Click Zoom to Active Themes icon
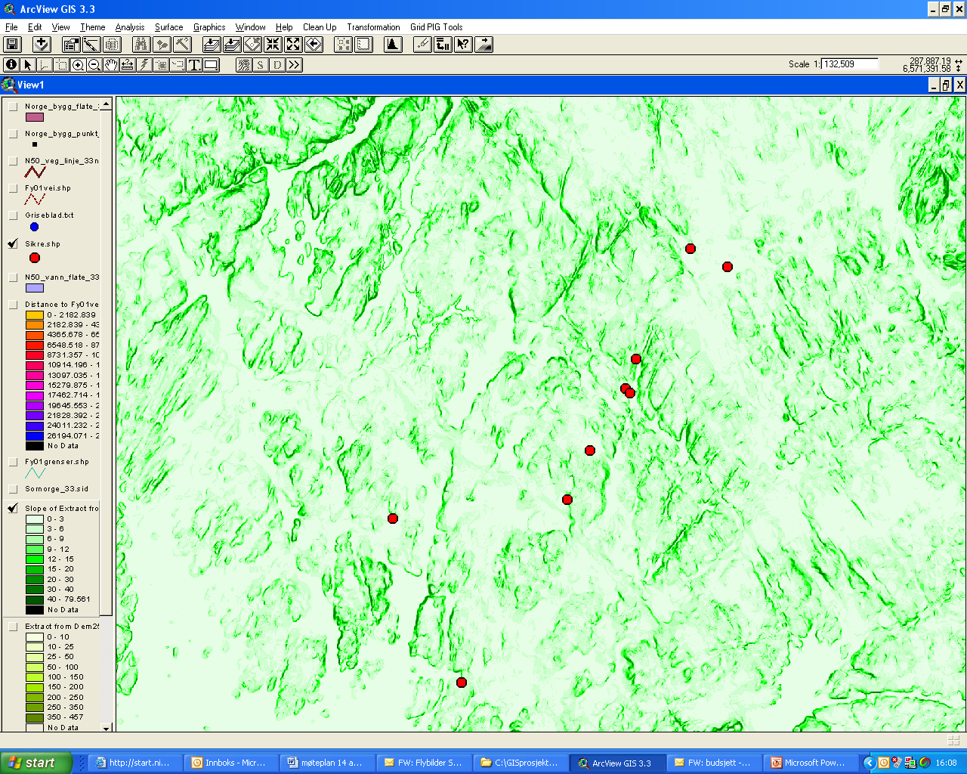The height and width of the screenshot is (774, 967). click(233, 45)
